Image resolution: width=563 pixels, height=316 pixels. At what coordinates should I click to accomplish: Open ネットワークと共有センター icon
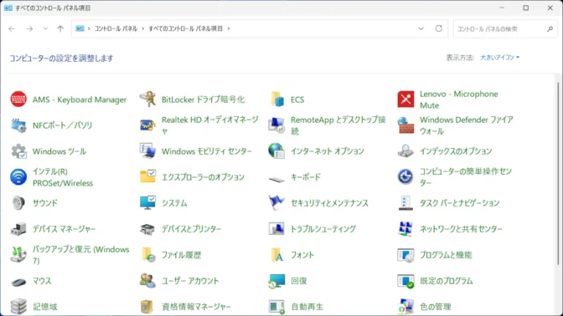point(405,229)
